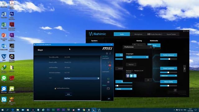Open Nahimic settings gear in title bar
The image size is (199, 112).
pos(184,31)
